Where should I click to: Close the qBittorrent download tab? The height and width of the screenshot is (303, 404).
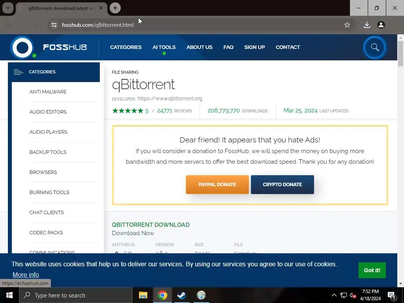click(x=101, y=8)
